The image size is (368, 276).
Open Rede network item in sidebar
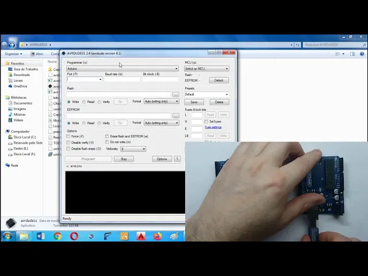(x=11, y=165)
